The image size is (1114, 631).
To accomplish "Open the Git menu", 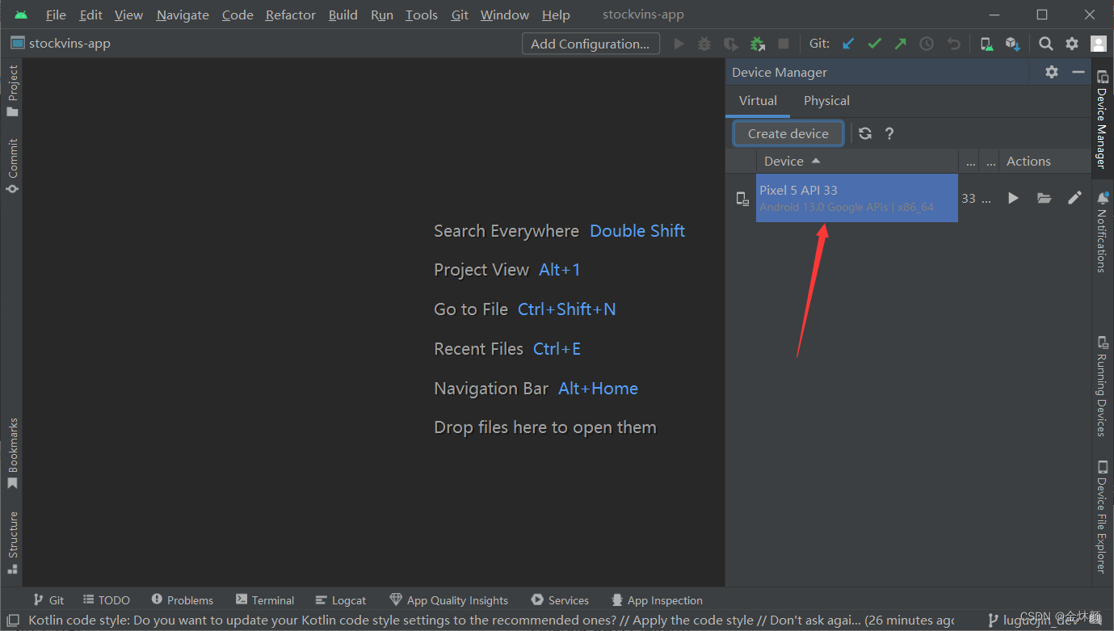I will point(460,15).
